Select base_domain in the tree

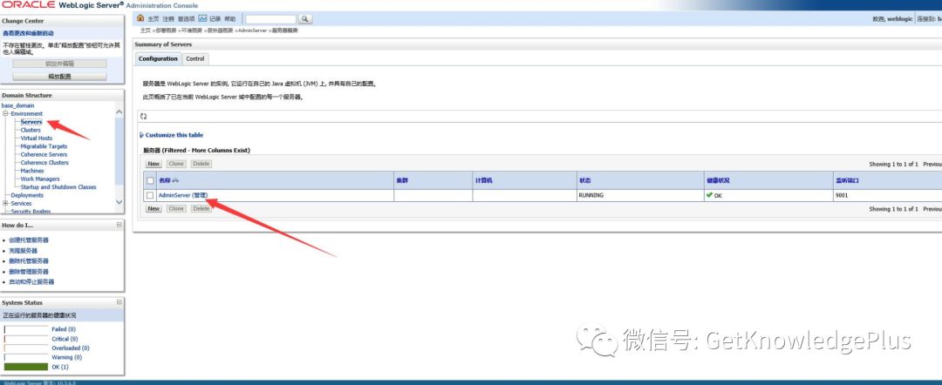(x=18, y=105)
